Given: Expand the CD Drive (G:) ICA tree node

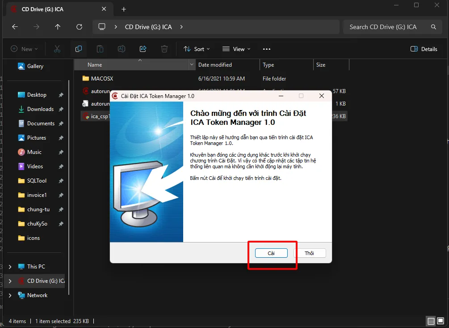Looking at the screenshot, I should click(x=10, y=281).
